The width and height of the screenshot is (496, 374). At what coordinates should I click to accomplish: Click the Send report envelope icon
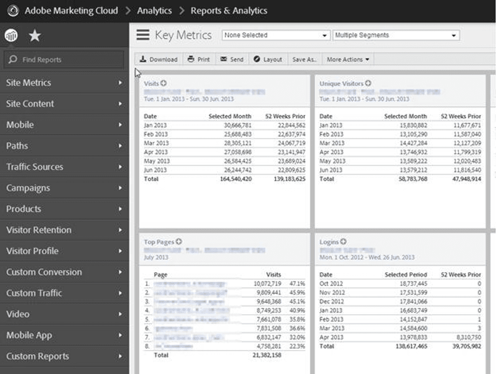tap(231, 59)
